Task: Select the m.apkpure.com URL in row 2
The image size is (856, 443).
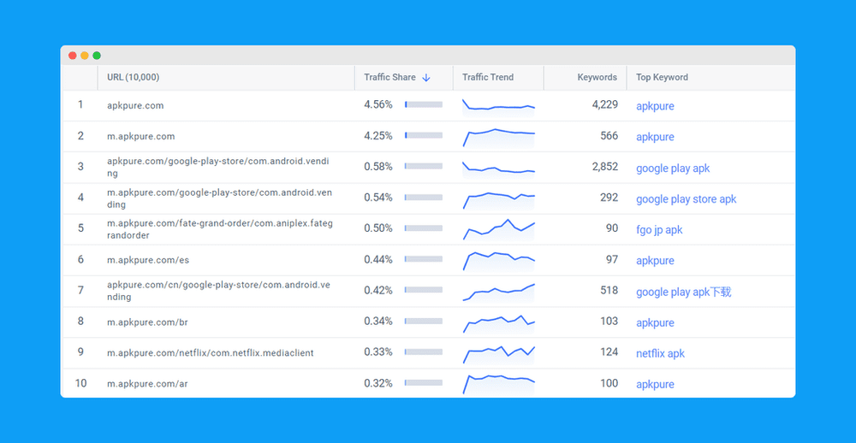Action: pos(141,136)
